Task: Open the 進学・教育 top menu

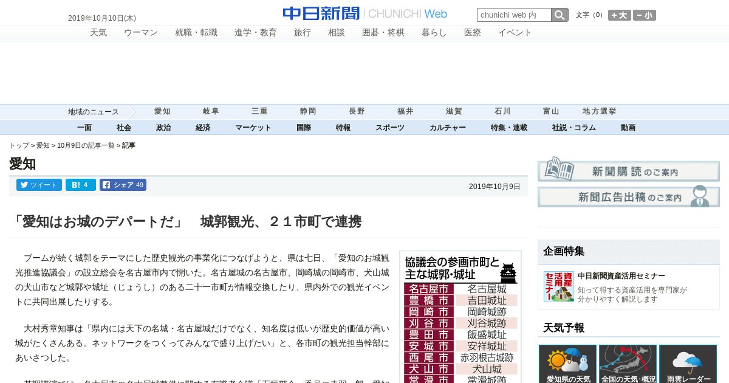Action: click(256, 33)
